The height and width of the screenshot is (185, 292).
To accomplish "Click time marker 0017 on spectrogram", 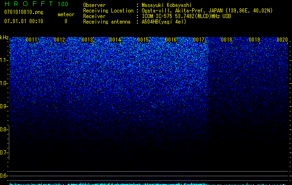I will tap(199, 40).
